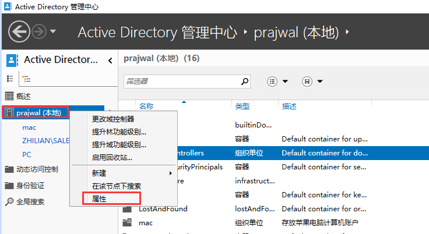
Task: Choose 启用回收站... menu item
Action: tap(112, 158)
